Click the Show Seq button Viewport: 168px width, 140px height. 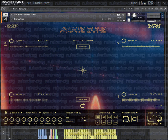[83, 99]
